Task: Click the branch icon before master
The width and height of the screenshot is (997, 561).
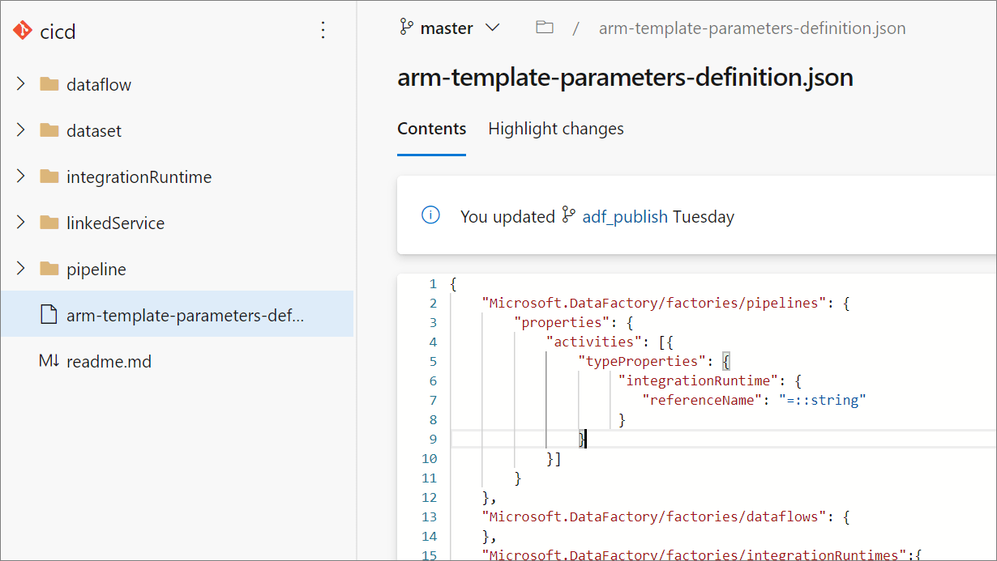Action: (406, 27)
